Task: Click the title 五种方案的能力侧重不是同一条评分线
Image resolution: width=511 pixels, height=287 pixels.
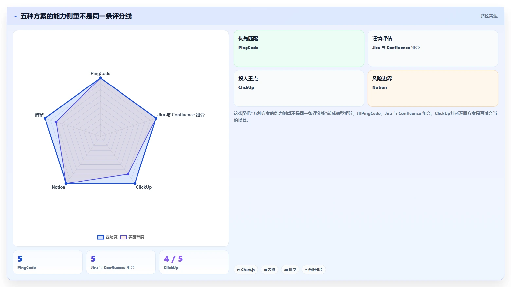Action: [x=76, y=16]
